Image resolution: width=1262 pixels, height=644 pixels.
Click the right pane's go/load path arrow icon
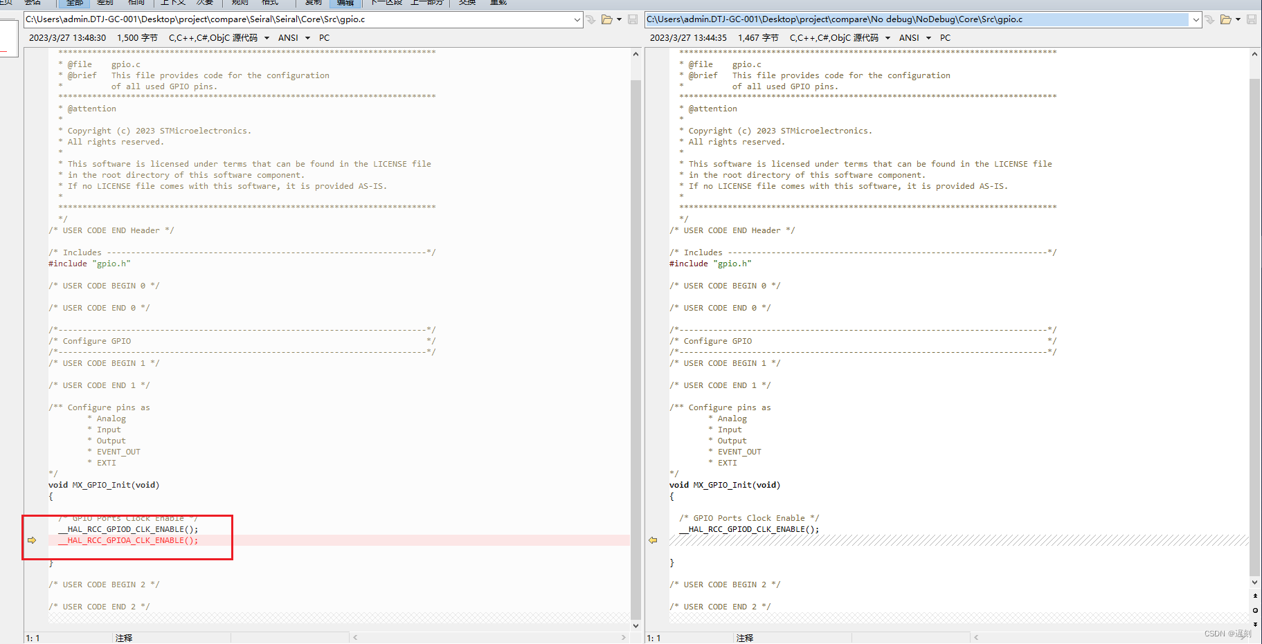(1210, 19)
